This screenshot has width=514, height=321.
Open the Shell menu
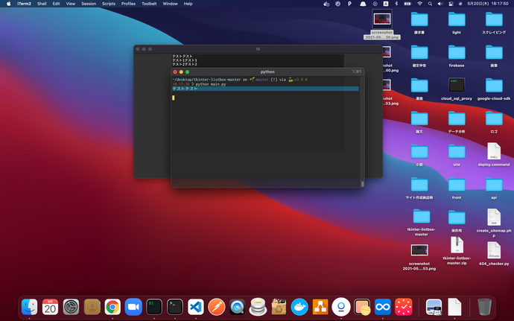[x=42, y=4]
